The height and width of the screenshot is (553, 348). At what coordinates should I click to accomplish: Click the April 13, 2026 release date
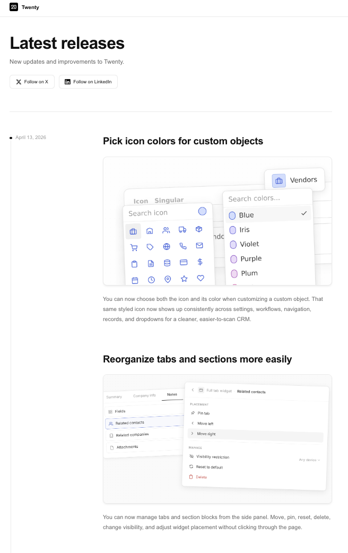coord(31,137)
